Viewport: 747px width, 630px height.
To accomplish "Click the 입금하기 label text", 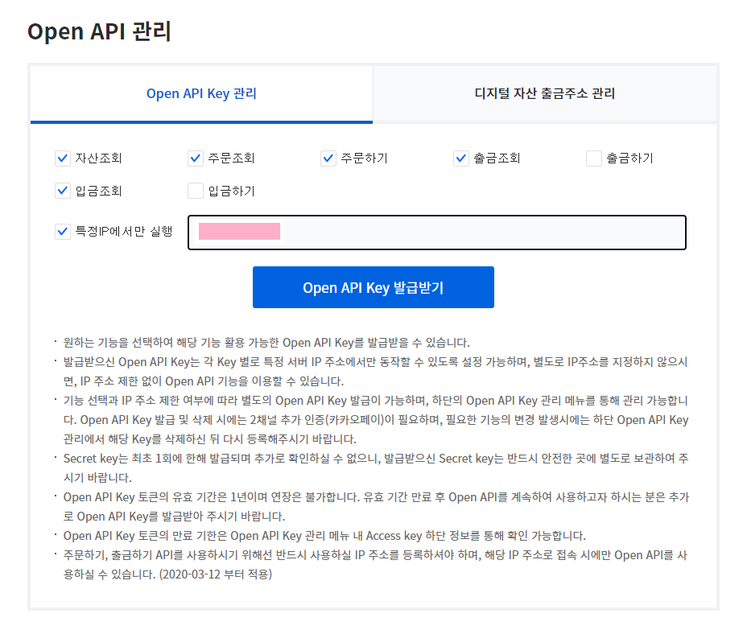I will click(x=232, y=191).
